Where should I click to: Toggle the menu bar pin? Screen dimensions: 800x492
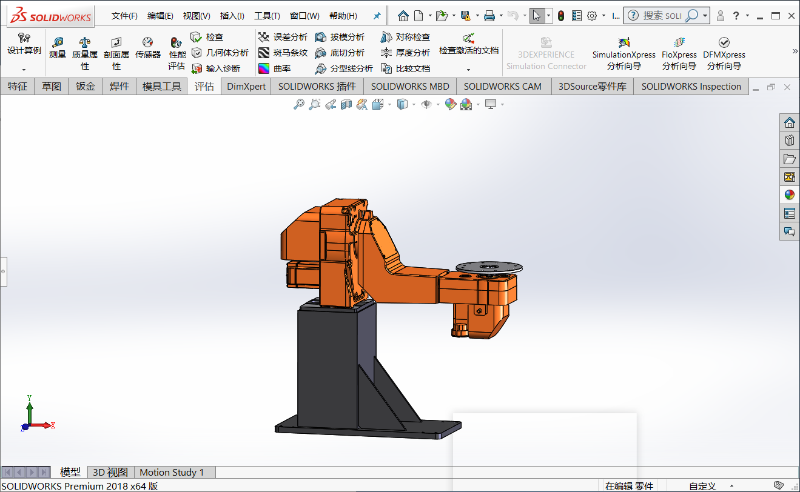(x=377, y=16)
